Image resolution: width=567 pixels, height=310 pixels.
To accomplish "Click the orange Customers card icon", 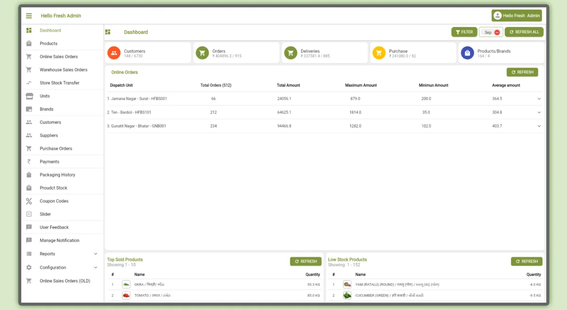I will tap(114, 53).
